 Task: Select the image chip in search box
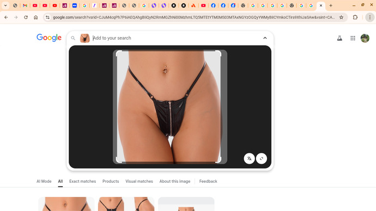(x=84, y=38)
